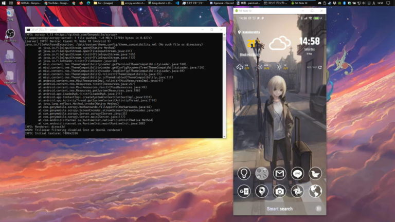Image resolution: width=395 pixels, height=222 pixels.
Task: Click the Firefox icon in taskbar
Action: 81,3
